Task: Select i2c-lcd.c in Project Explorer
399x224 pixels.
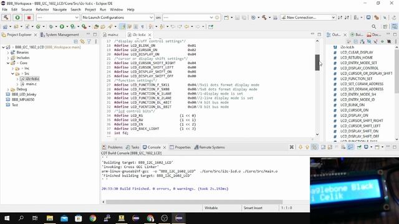Action: (x=32, y=79)
